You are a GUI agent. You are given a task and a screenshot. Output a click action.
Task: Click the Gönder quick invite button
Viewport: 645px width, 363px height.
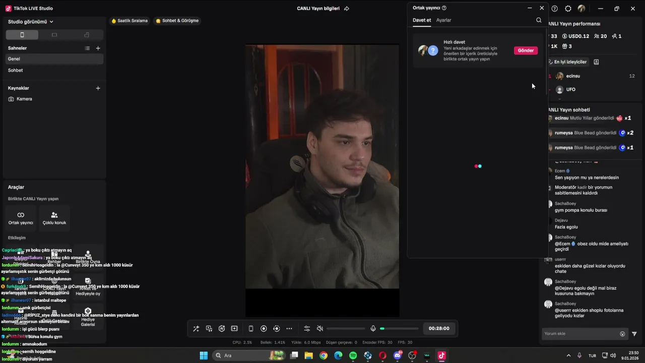(x=526, y=50)
